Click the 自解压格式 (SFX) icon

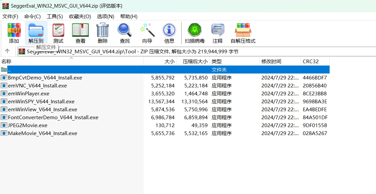(x=243, y=30)
